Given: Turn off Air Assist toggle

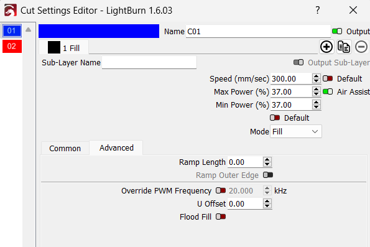Looking at the screenshot, I should click(x=328, y=91).
